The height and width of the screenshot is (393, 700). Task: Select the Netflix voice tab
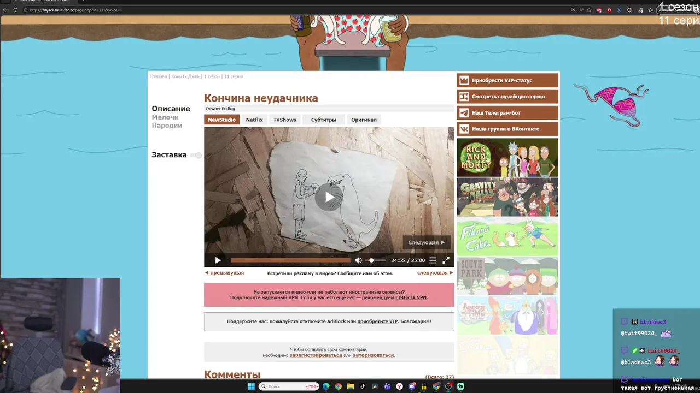click(254, 120)
